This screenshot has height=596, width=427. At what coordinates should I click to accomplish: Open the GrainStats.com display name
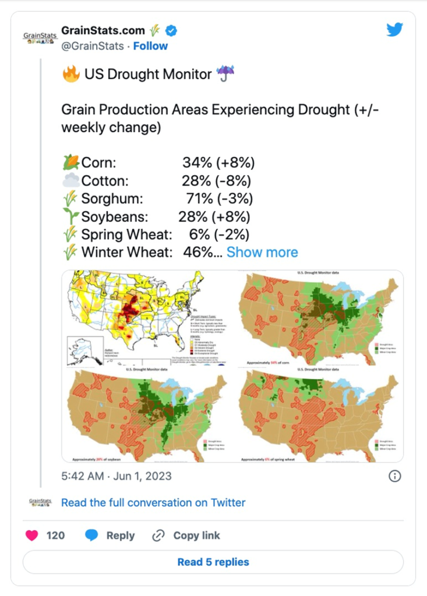click(x=103, y=30)
